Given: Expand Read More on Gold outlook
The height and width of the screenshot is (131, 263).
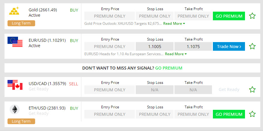Looking at the screenshot, I should 174,24.
